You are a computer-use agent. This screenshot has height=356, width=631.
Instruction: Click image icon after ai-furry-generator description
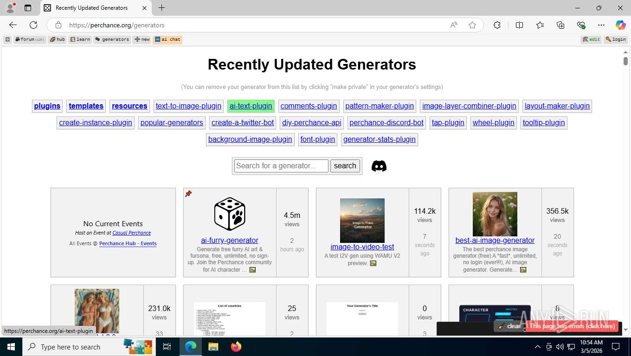point(252,270)
